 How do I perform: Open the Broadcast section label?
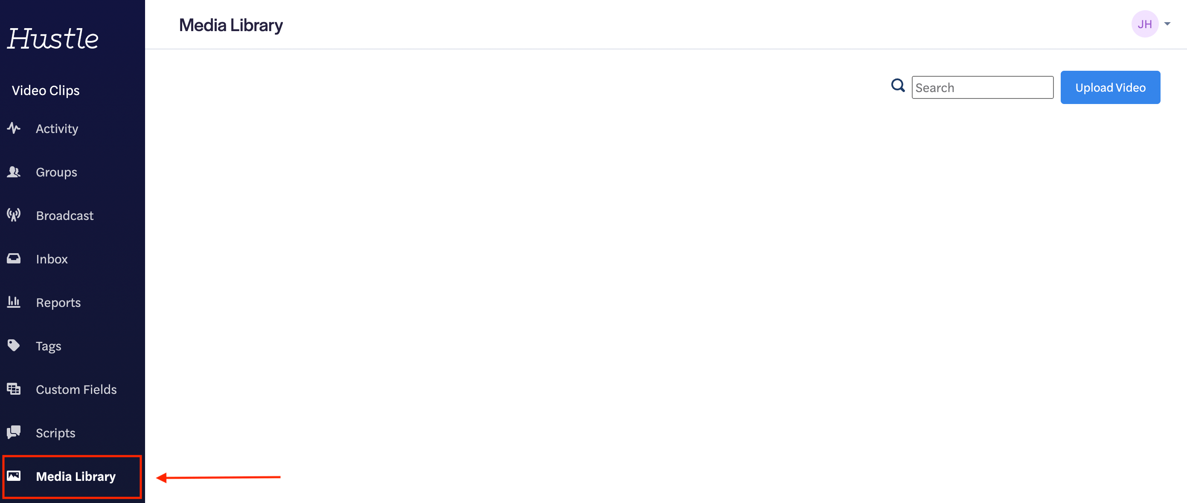[x=65, y=215]
